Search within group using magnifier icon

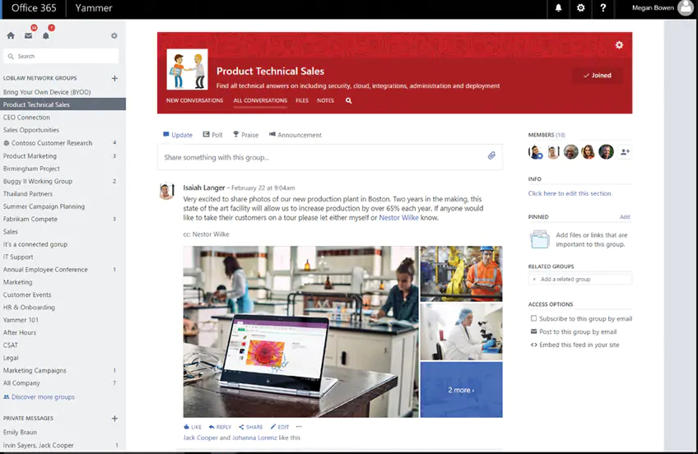coord(348,100)
